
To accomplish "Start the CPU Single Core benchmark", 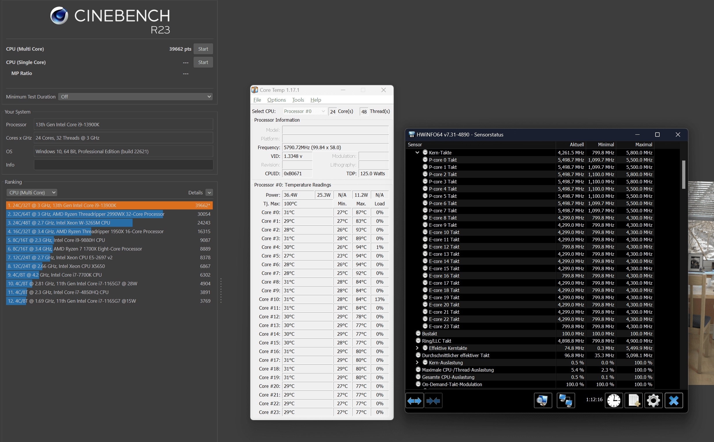I will pos(203,62).
